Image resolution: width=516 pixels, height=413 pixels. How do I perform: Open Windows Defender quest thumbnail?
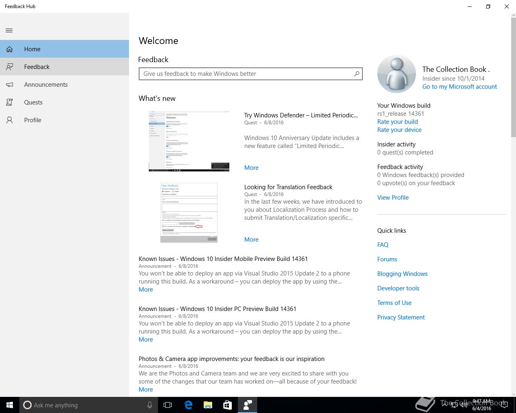coord(189,141)
